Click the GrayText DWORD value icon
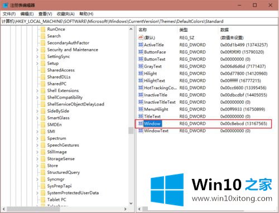 pos(141,66)
